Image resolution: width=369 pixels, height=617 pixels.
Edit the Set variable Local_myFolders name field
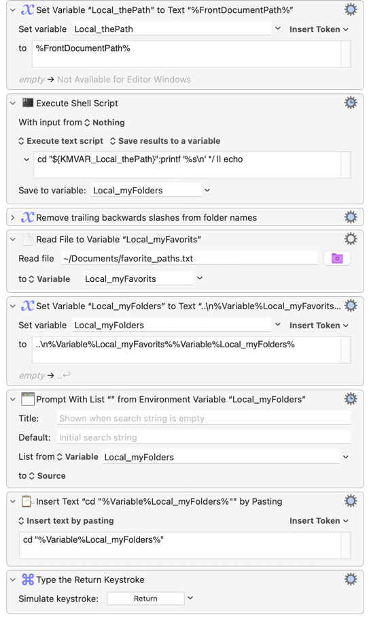click(171, 325)
